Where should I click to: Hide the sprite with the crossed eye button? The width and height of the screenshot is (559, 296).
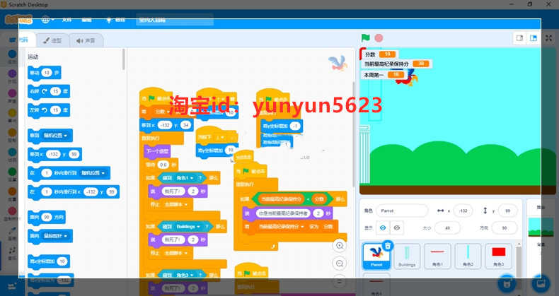[396, 227]
